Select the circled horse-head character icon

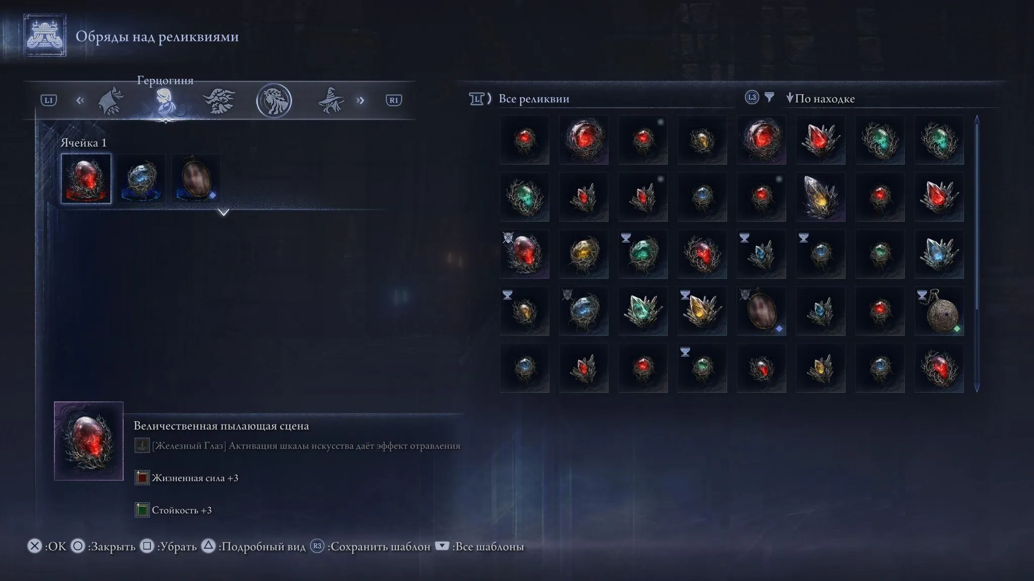coord(274,100)
